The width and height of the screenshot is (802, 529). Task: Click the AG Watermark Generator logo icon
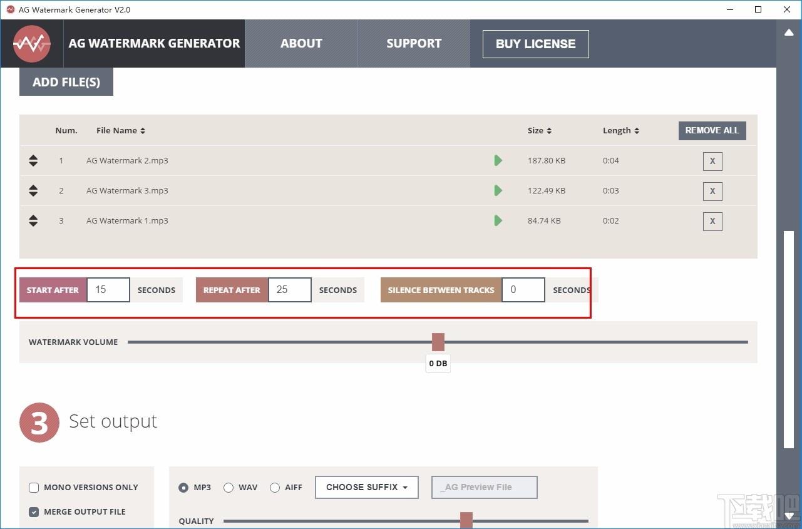[32, 44]
